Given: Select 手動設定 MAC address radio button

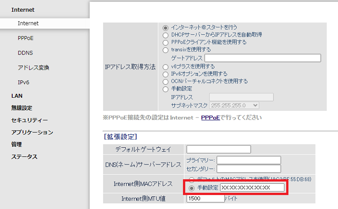Looking at the screenshot, I should pyautogui.click(x=192, y=188).
